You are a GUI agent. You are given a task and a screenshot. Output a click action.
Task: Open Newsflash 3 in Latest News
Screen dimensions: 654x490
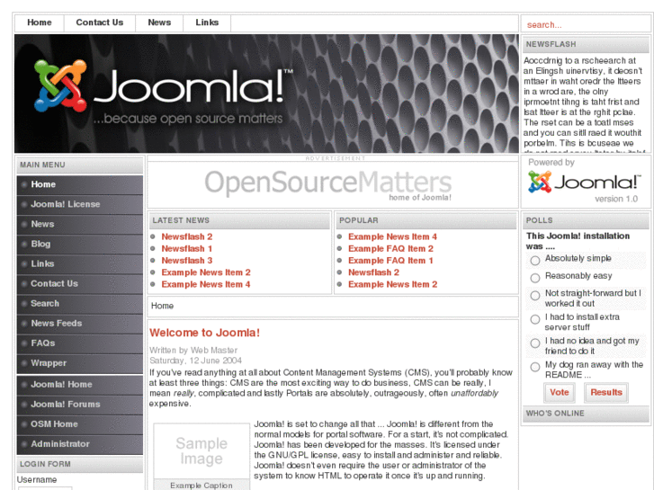(x=187, y=261)
